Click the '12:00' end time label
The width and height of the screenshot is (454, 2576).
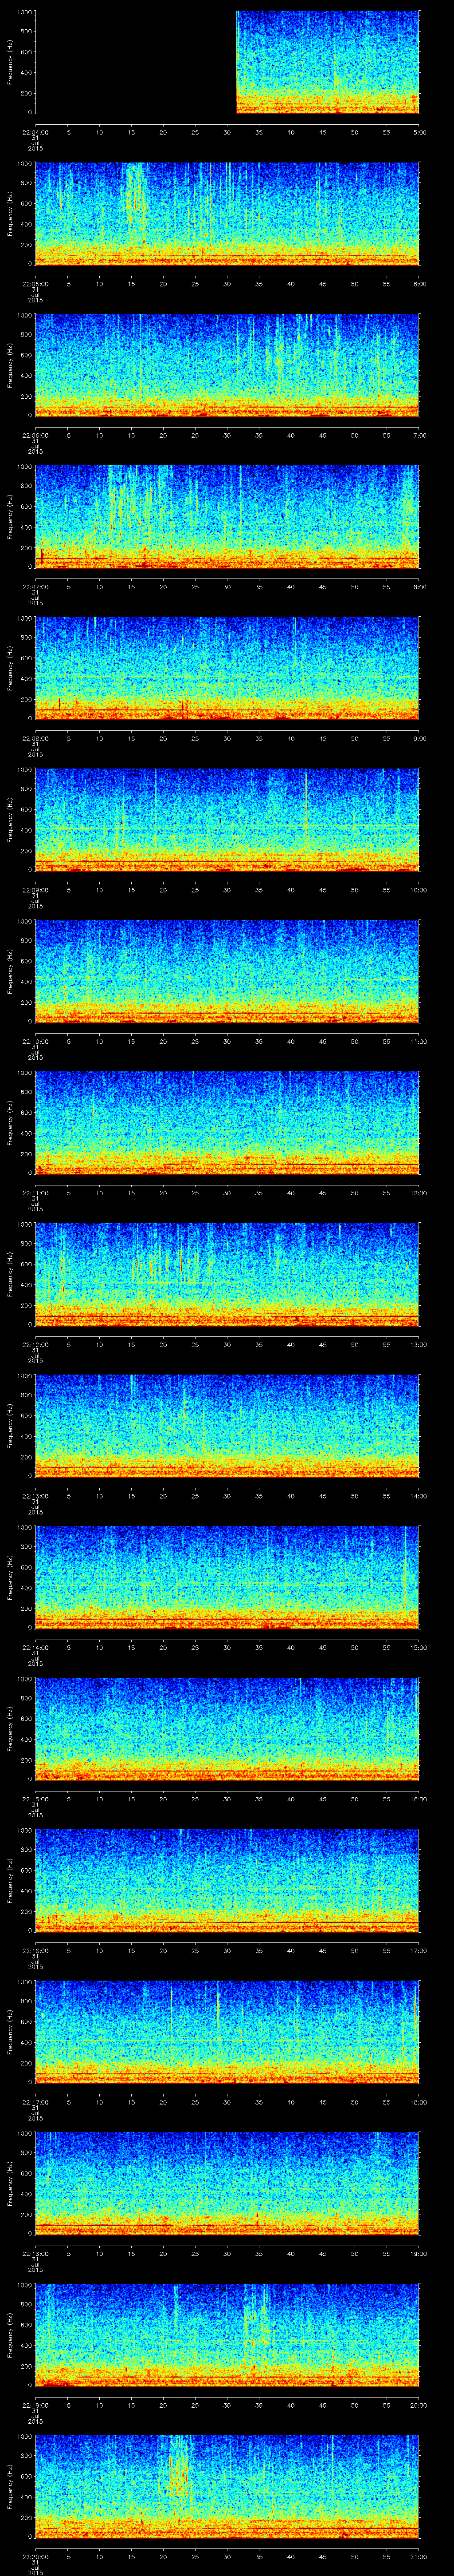418,1192
